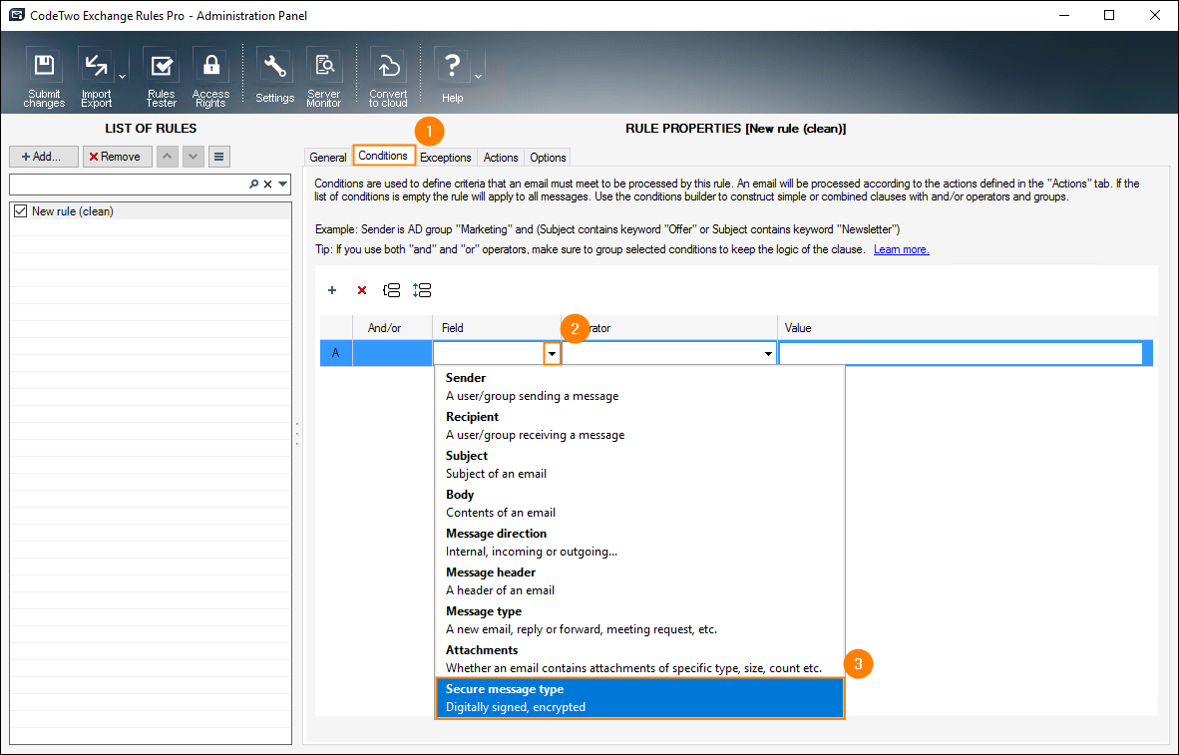Click the search magnifier icon
The height and width of the screenshot is (755, 1179).
[254, 185]
